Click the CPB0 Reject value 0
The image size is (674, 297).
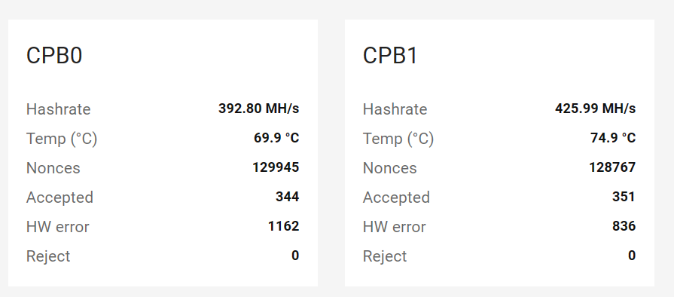(x=295, y=256)
